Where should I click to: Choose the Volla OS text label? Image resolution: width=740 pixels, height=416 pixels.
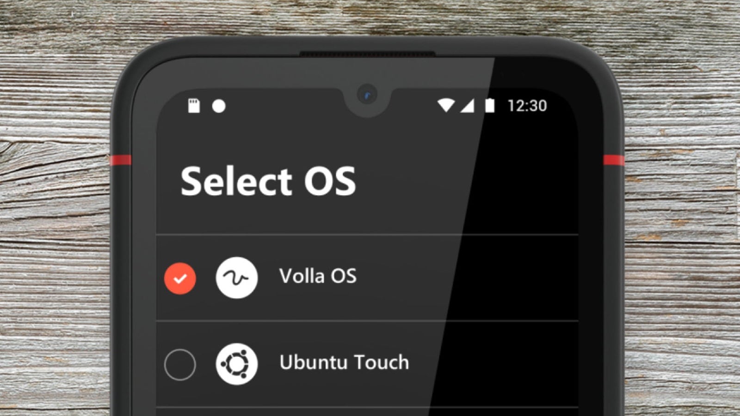point(318,276)
